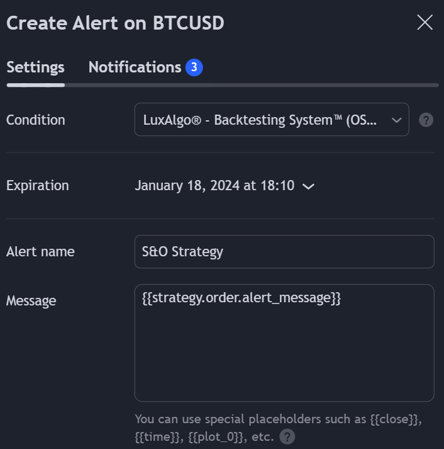Click the Expiration label
The width and height of the screenshot is (444, 449).
pos(38,186)
